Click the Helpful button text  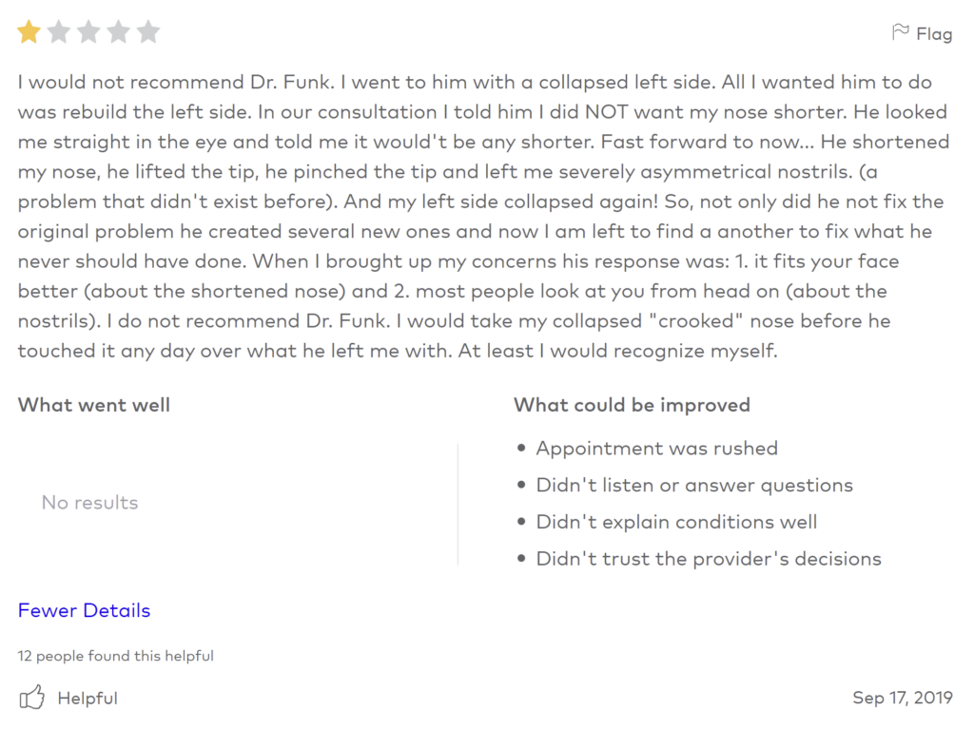pyautogui.click(x=88, y=698)
